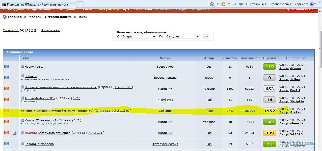Viewport: 322px width, 151px height.
Task: Jump to Последняя » page link
Action: pos(50,30)
